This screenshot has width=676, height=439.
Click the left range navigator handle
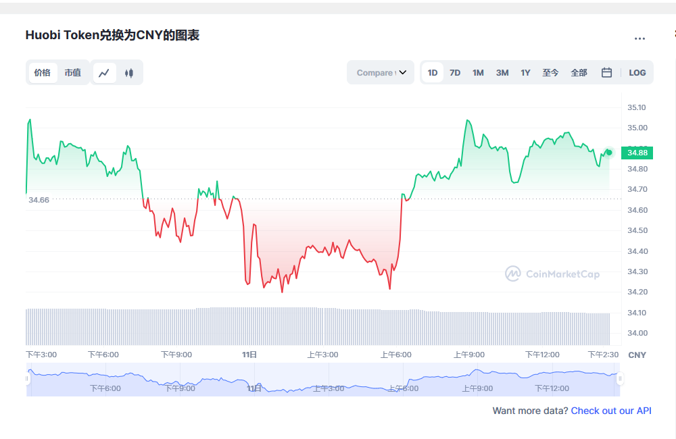(x=27, y=379)
